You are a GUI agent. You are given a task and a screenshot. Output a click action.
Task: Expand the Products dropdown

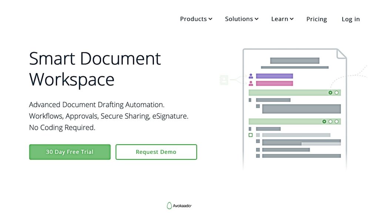pos(196,19)
